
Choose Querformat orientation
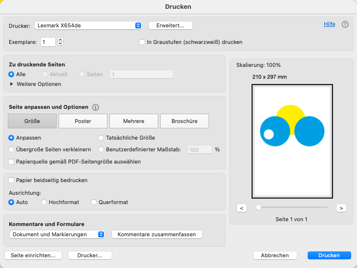click(94, 202)
